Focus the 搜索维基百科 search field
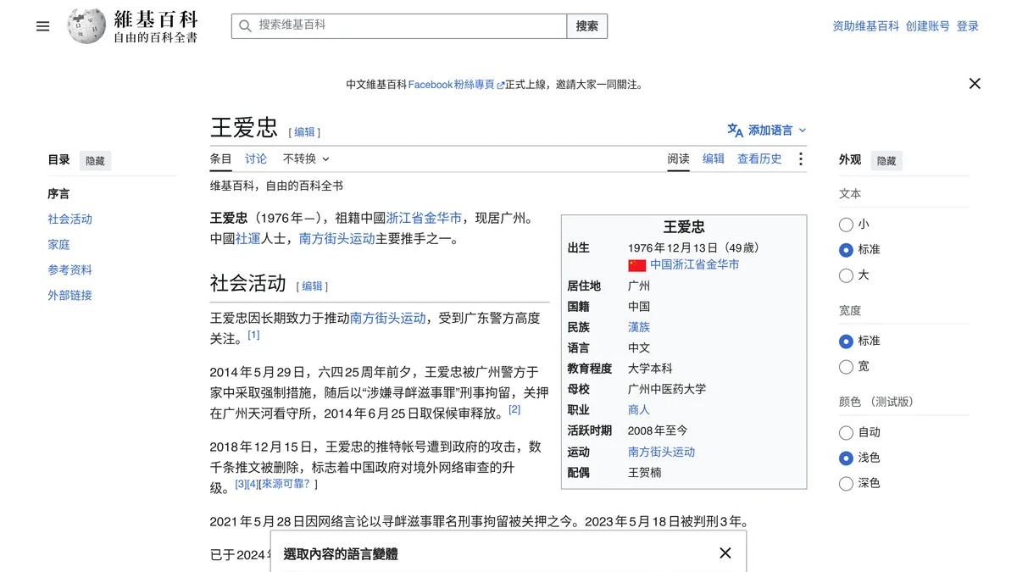Screen dimensions: 1017x572 tap(399, 26)
